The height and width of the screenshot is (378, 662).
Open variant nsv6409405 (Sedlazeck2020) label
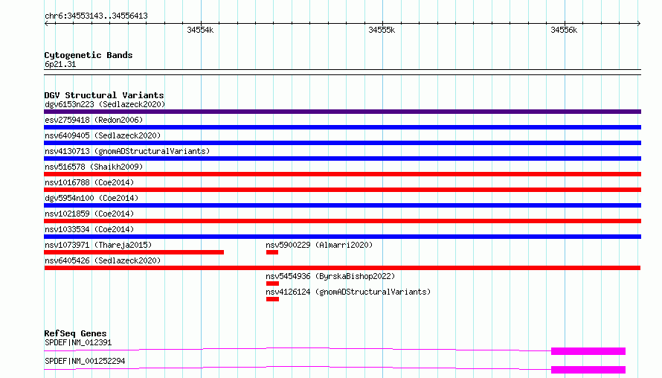(103, 135)
